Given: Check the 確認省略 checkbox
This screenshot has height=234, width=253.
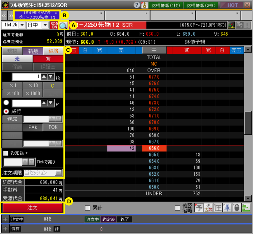Looking at the screenshot, I should click(x=178, y=208).
